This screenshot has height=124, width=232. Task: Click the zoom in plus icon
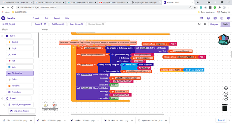coord(226,94)
